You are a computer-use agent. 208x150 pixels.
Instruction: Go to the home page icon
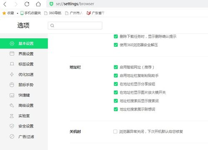point(38,4)
